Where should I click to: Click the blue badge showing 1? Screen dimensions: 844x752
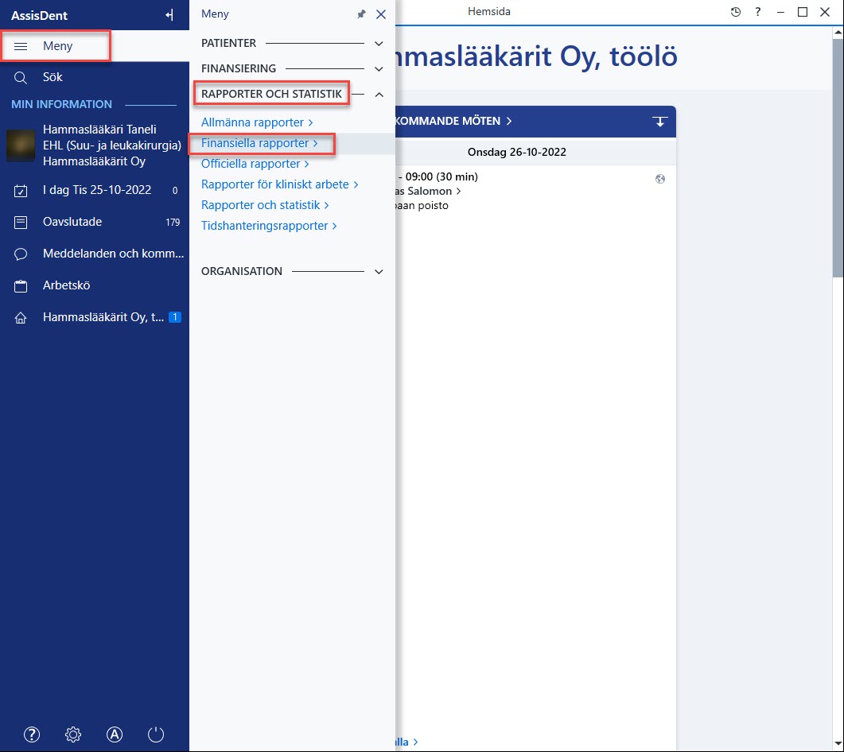click(x=174, y=317)
